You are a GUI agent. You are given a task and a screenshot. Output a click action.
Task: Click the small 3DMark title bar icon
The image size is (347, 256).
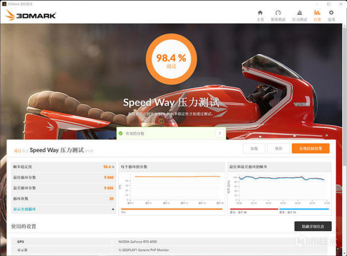coord(4,4)
